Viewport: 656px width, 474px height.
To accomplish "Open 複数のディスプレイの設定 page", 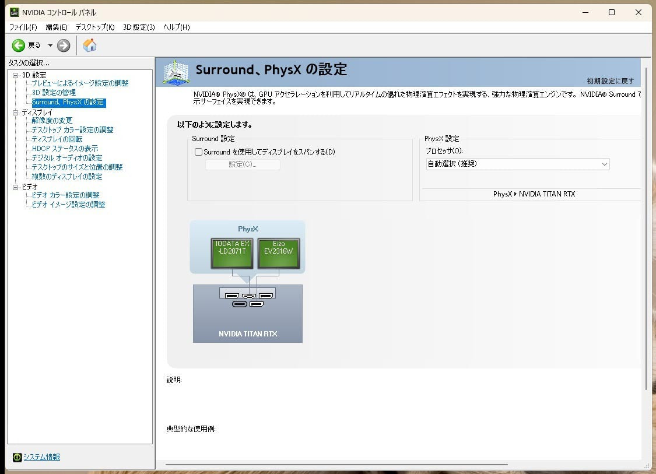I will [67, 177].
